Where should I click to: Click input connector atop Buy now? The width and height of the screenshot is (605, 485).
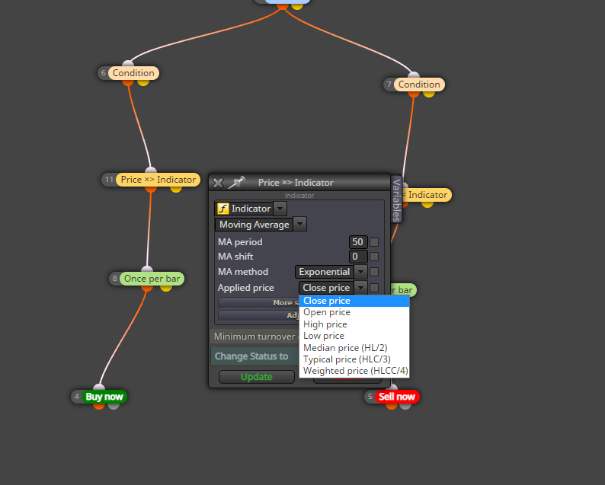pos(99,388)
